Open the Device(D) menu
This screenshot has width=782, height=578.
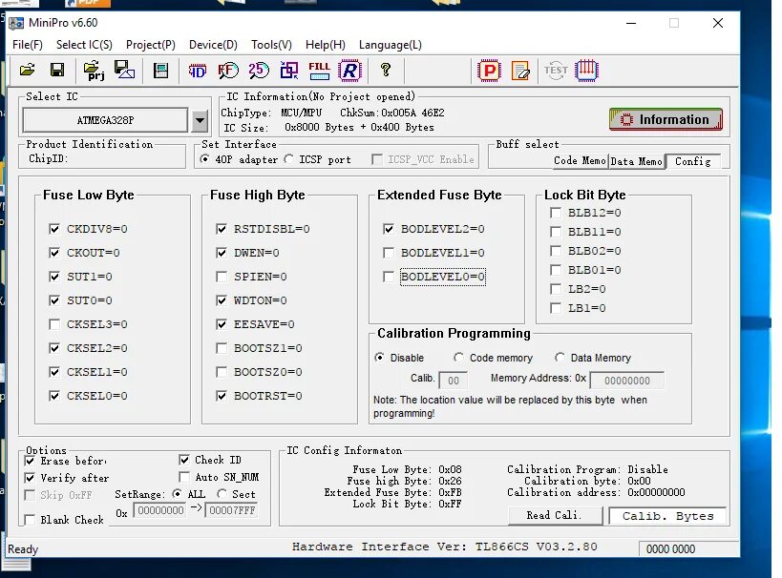click(213, 45)
